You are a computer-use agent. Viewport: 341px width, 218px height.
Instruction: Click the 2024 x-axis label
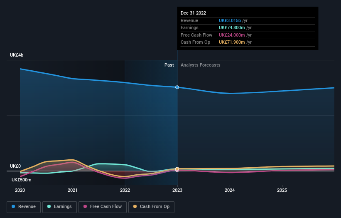tap(230, 191)
